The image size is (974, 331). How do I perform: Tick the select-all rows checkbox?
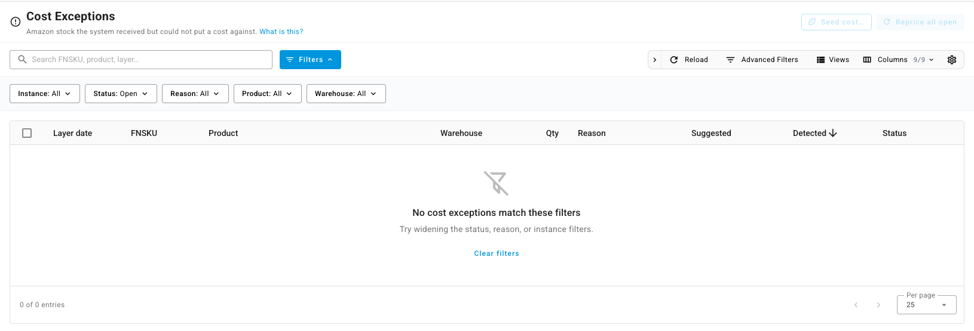27,133
